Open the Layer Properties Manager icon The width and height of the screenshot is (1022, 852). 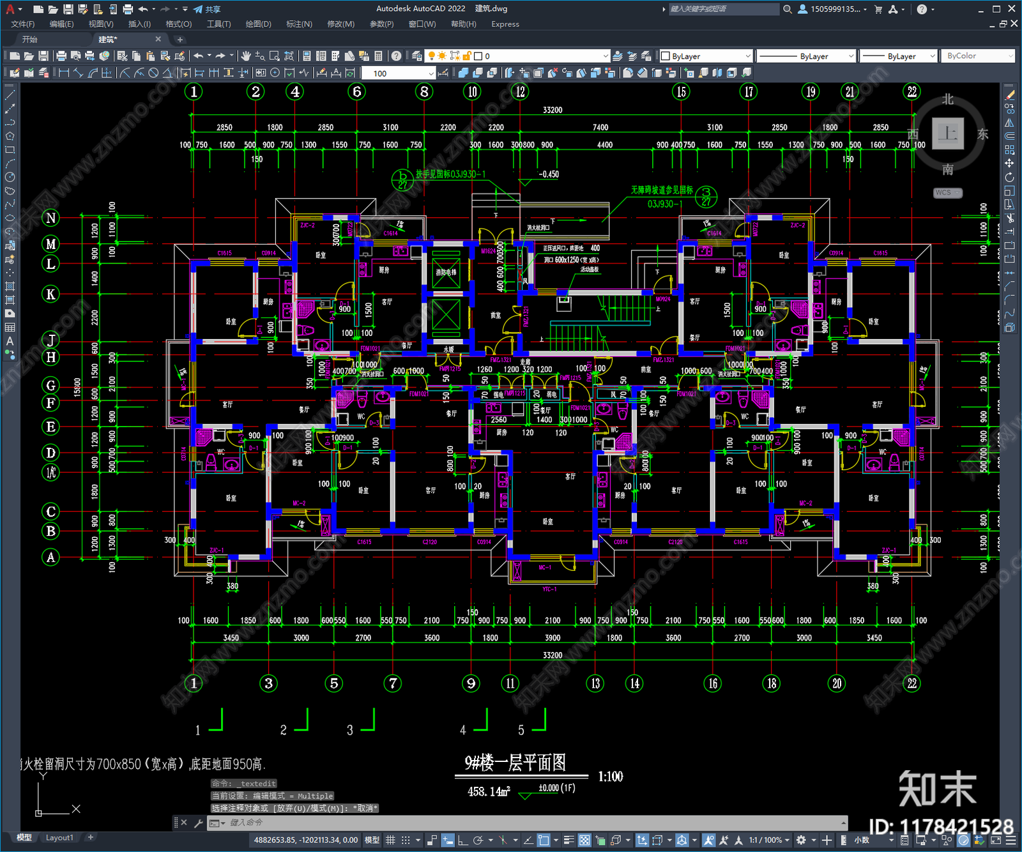click(417, 56)
